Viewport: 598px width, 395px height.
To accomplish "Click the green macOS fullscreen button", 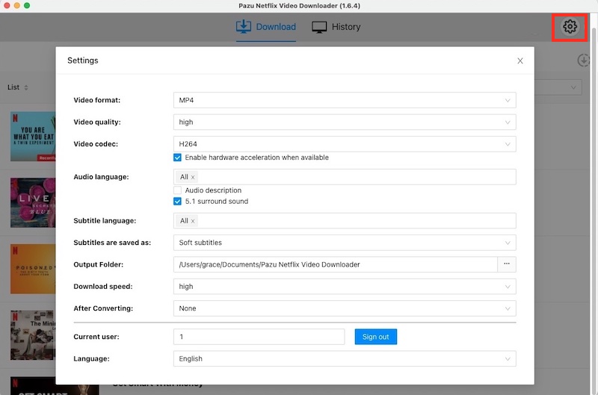I will (27, 5).
